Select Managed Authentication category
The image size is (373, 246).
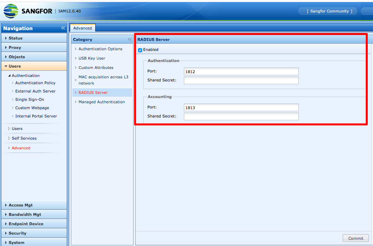(102, 102)
